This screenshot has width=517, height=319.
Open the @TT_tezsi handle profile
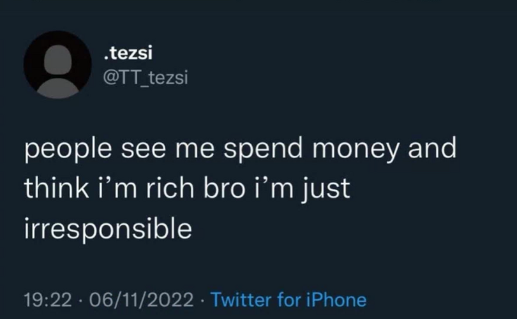point(146,77)
